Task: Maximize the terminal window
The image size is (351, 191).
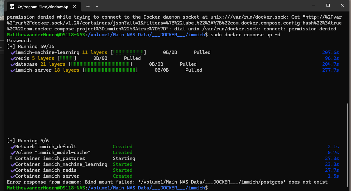Action: 328,5
